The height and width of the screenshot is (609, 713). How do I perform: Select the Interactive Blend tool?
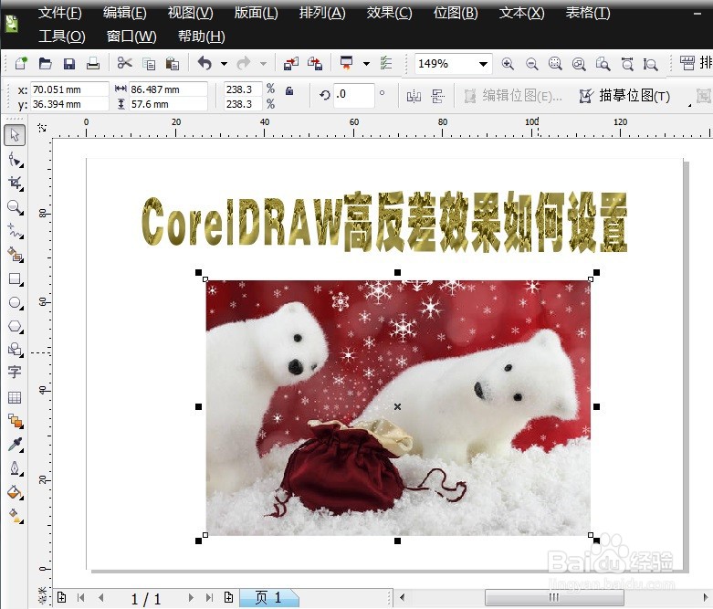point(15,421)
